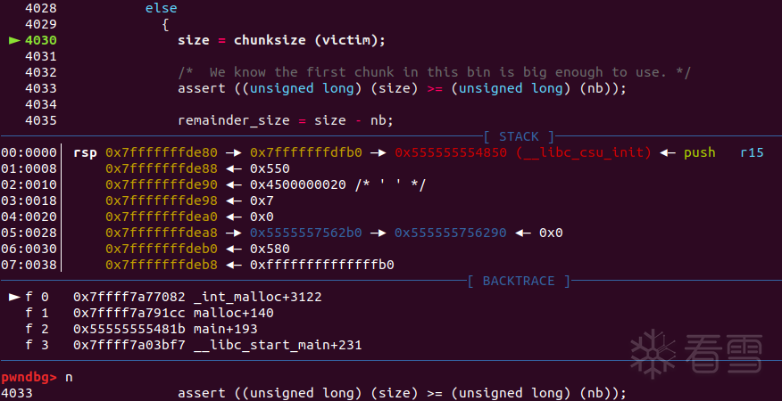Select line number 4035 in the source gutter
This screenshot has width=782, height=401.
click(x=41, y=120)
